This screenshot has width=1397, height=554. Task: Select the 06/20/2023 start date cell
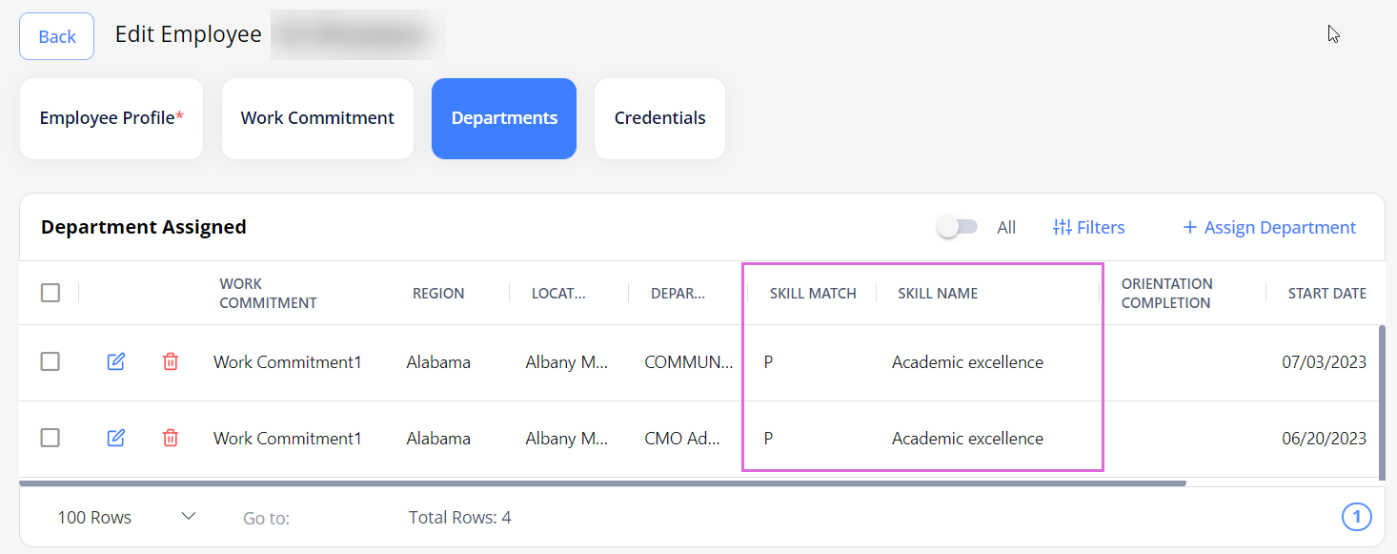click(1324, 438)
